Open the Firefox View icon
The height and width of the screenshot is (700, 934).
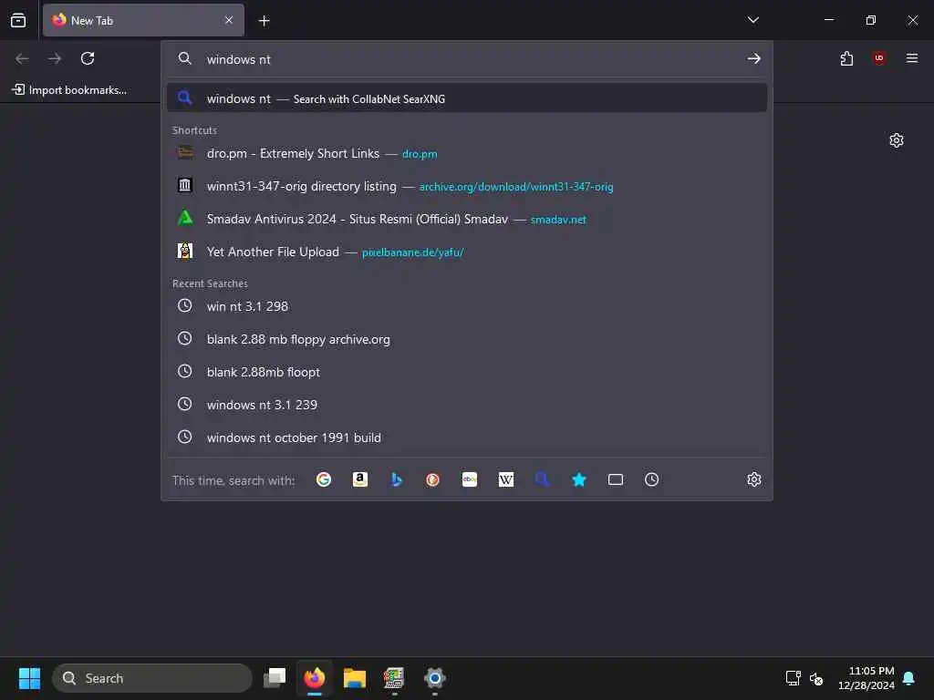18,20
